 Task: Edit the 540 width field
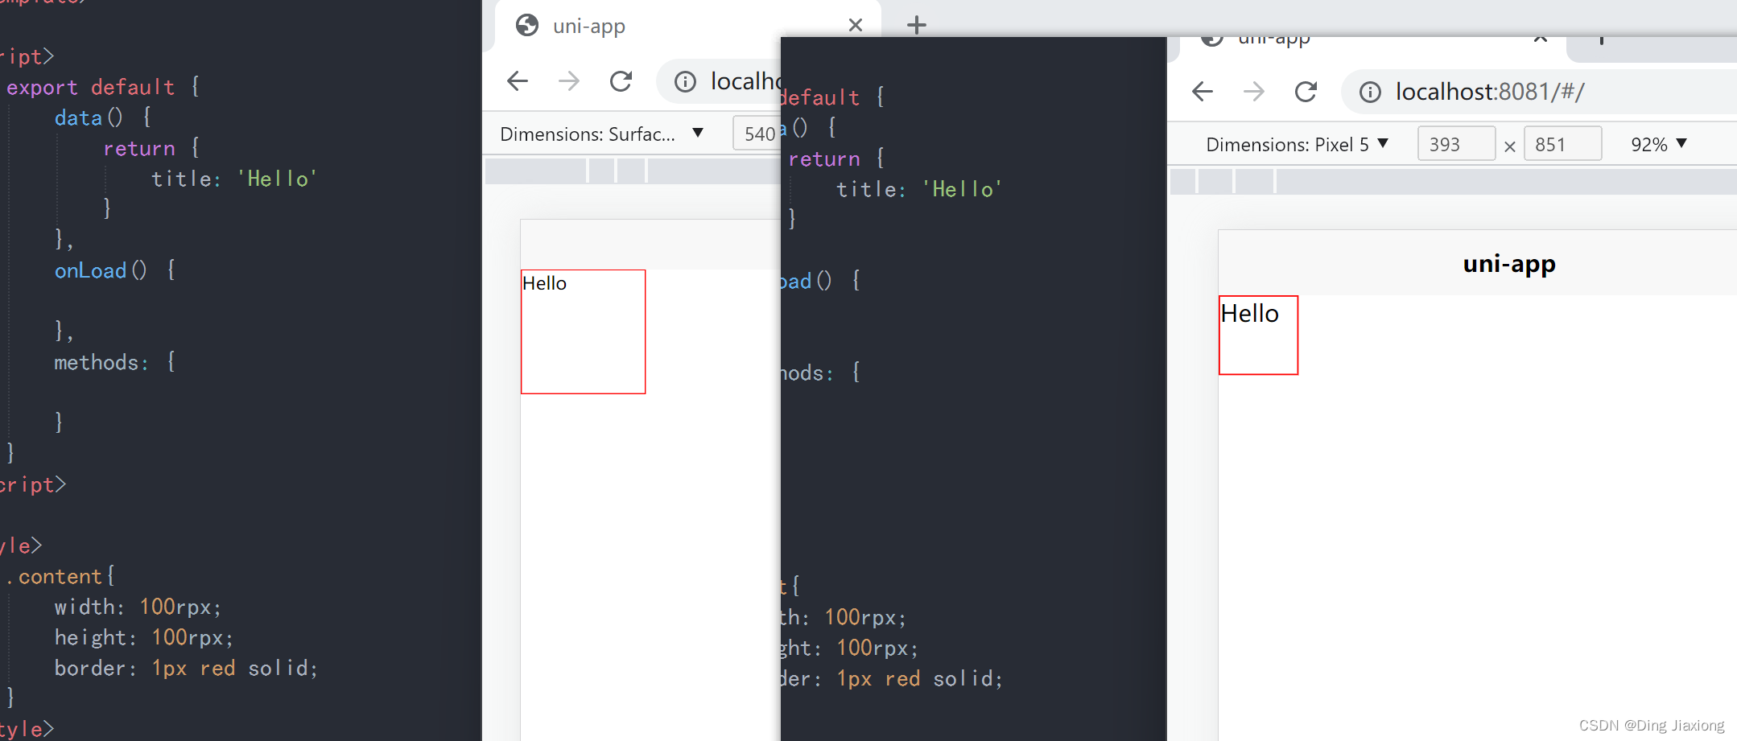pos(757,134)
